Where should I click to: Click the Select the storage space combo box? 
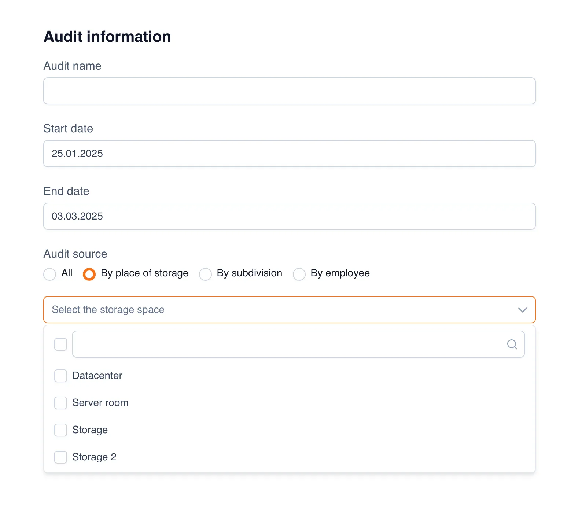tap(279, 310)
